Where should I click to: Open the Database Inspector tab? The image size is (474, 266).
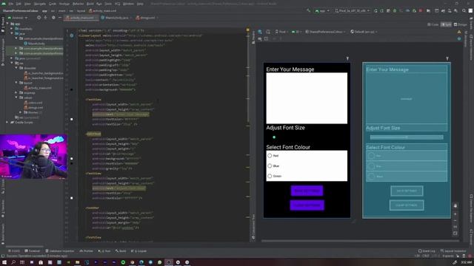point(60,251)
